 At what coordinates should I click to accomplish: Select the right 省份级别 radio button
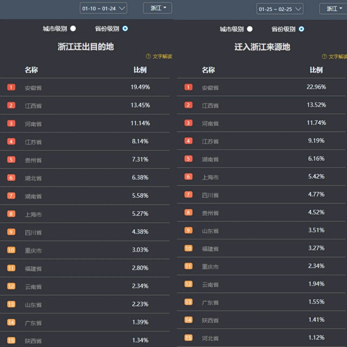tap(301, 29)
